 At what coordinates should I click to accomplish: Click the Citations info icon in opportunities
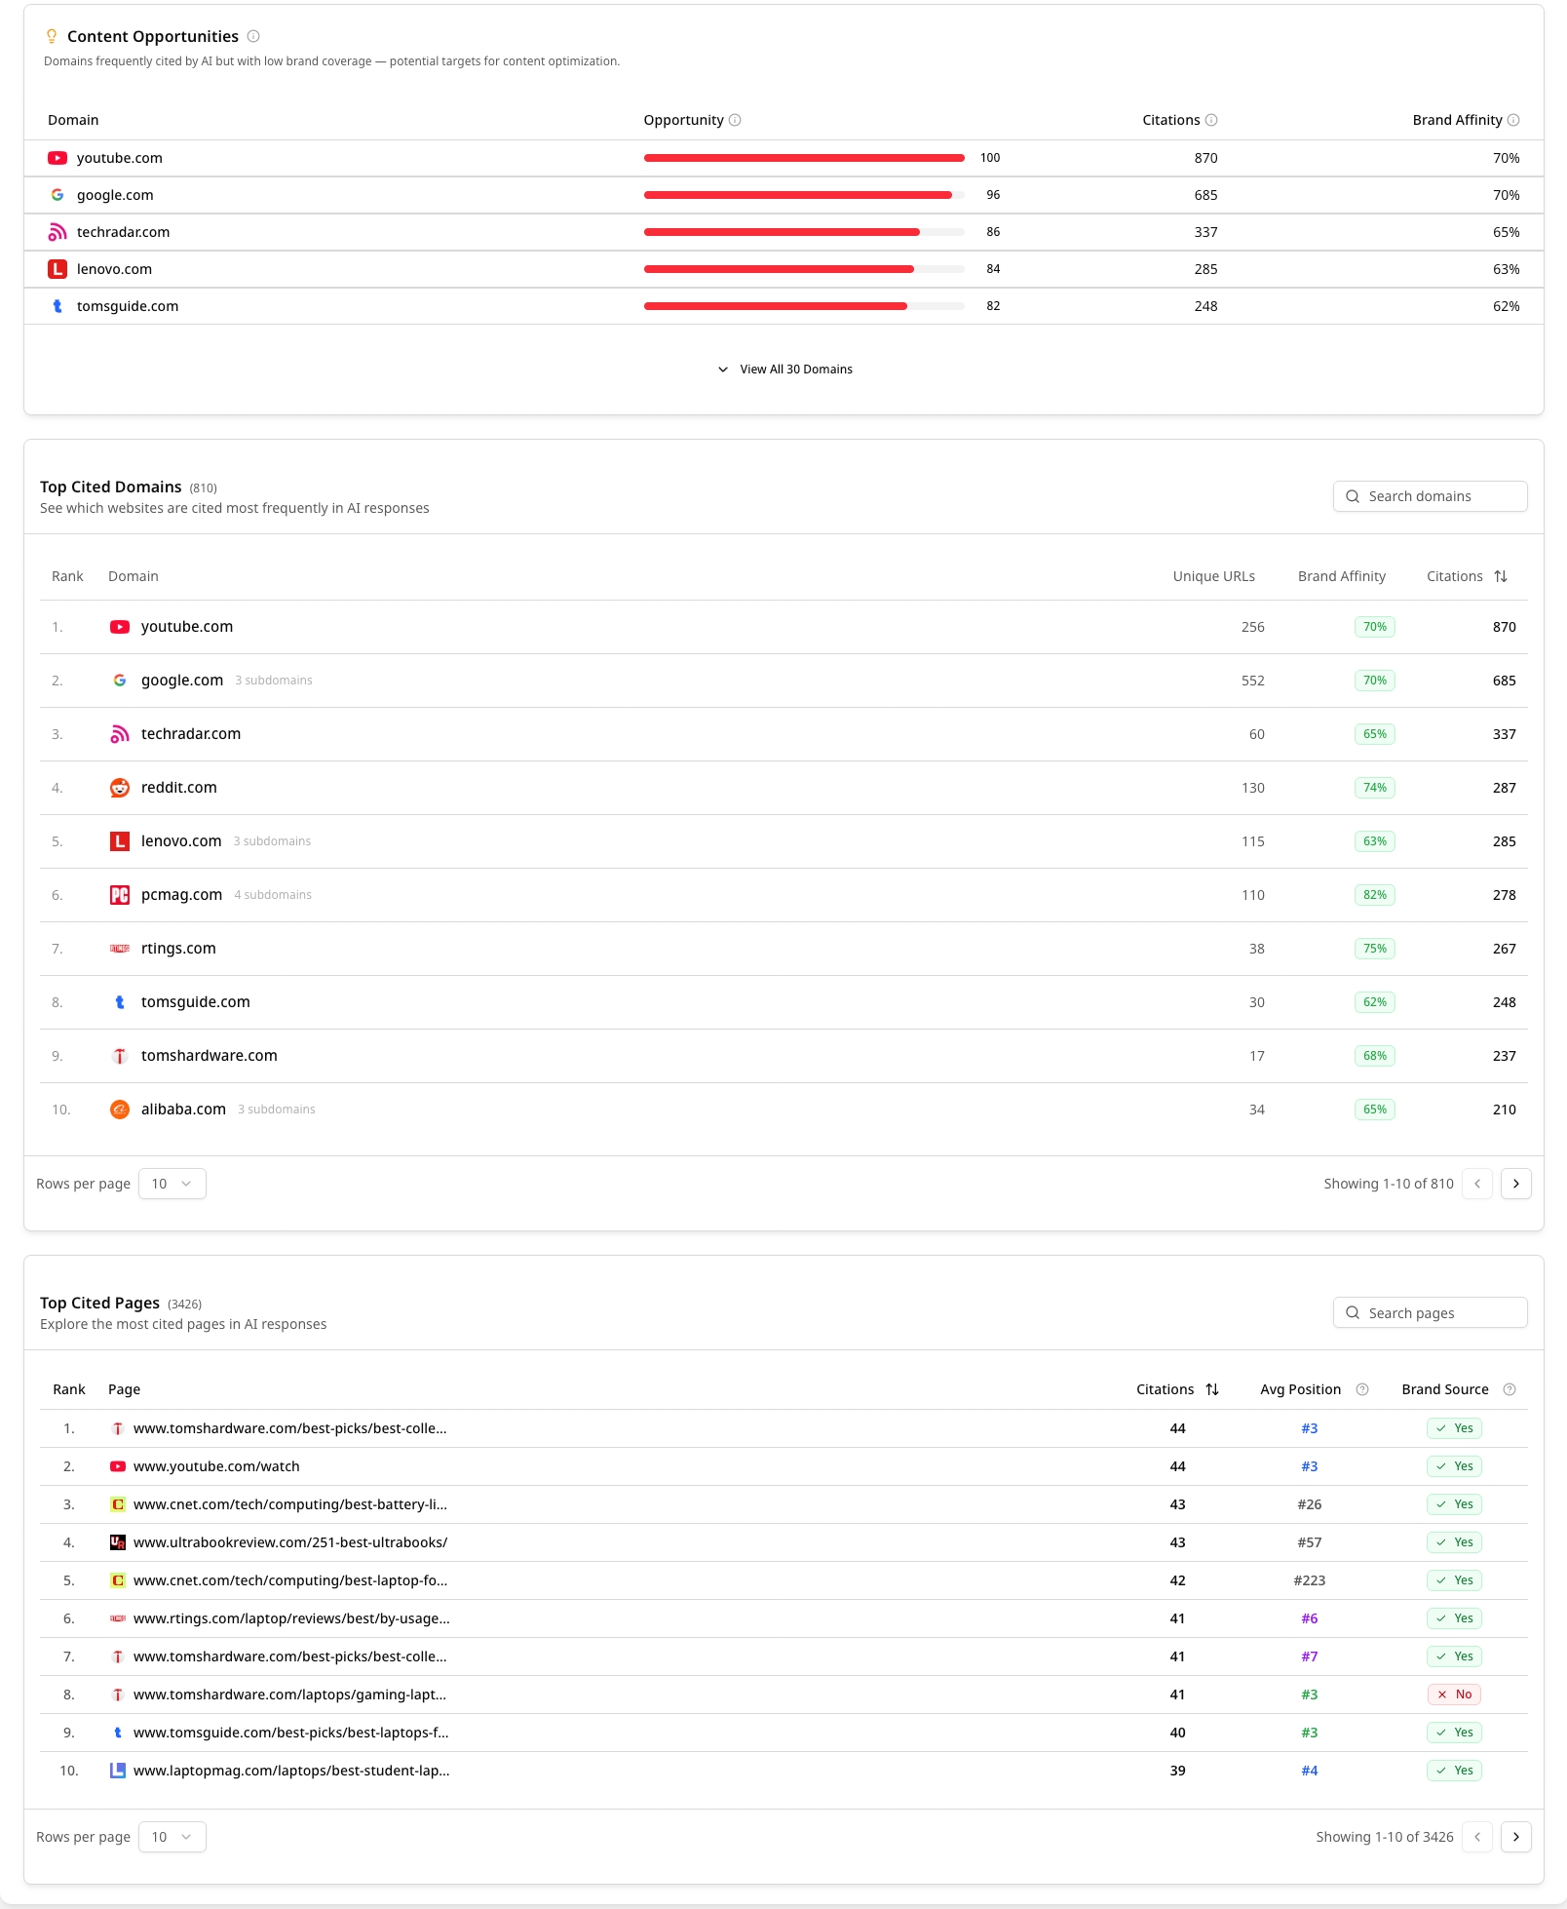pos(1211,120)
